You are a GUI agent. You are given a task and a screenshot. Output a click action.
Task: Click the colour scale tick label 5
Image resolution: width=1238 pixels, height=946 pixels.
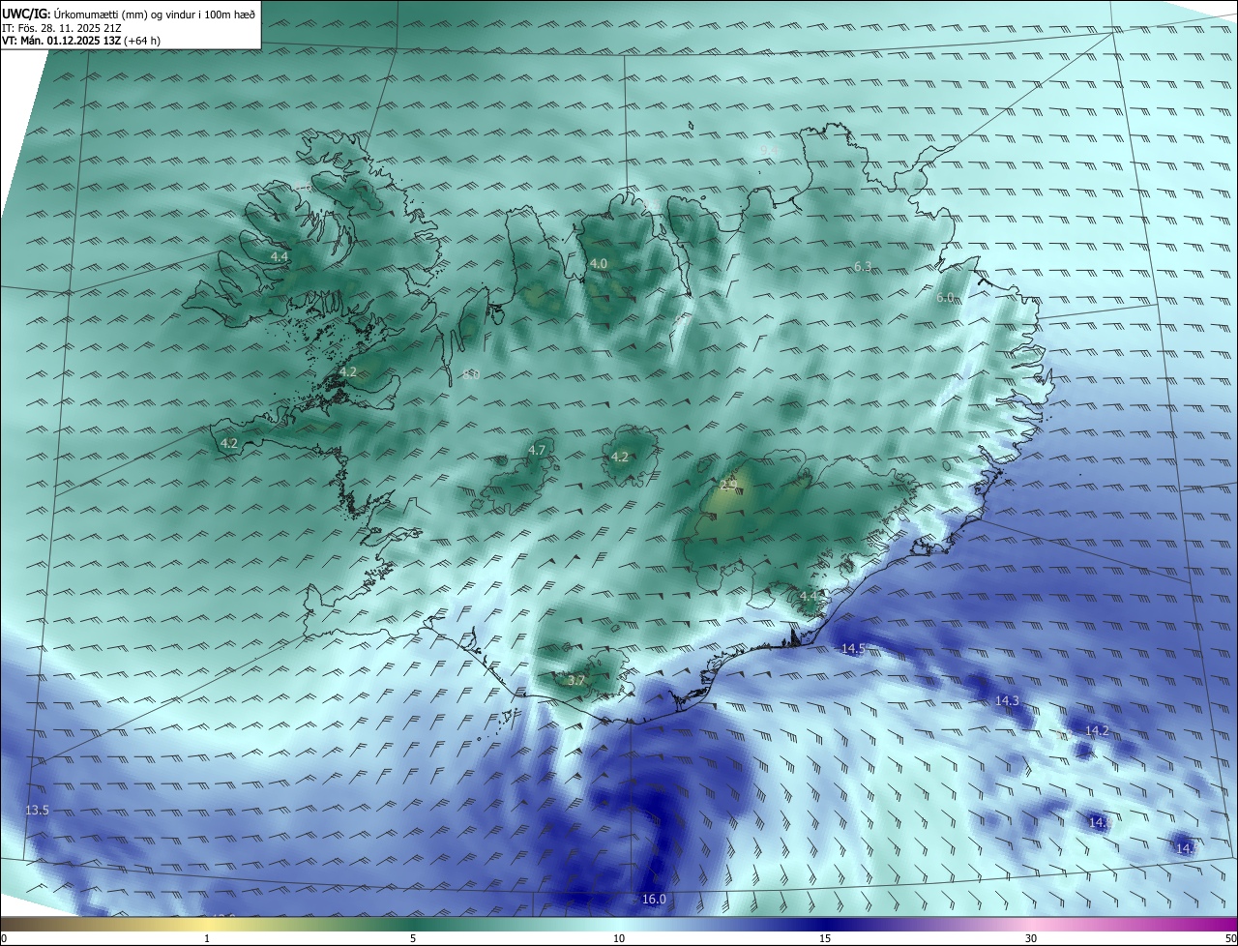click(413, 938)
